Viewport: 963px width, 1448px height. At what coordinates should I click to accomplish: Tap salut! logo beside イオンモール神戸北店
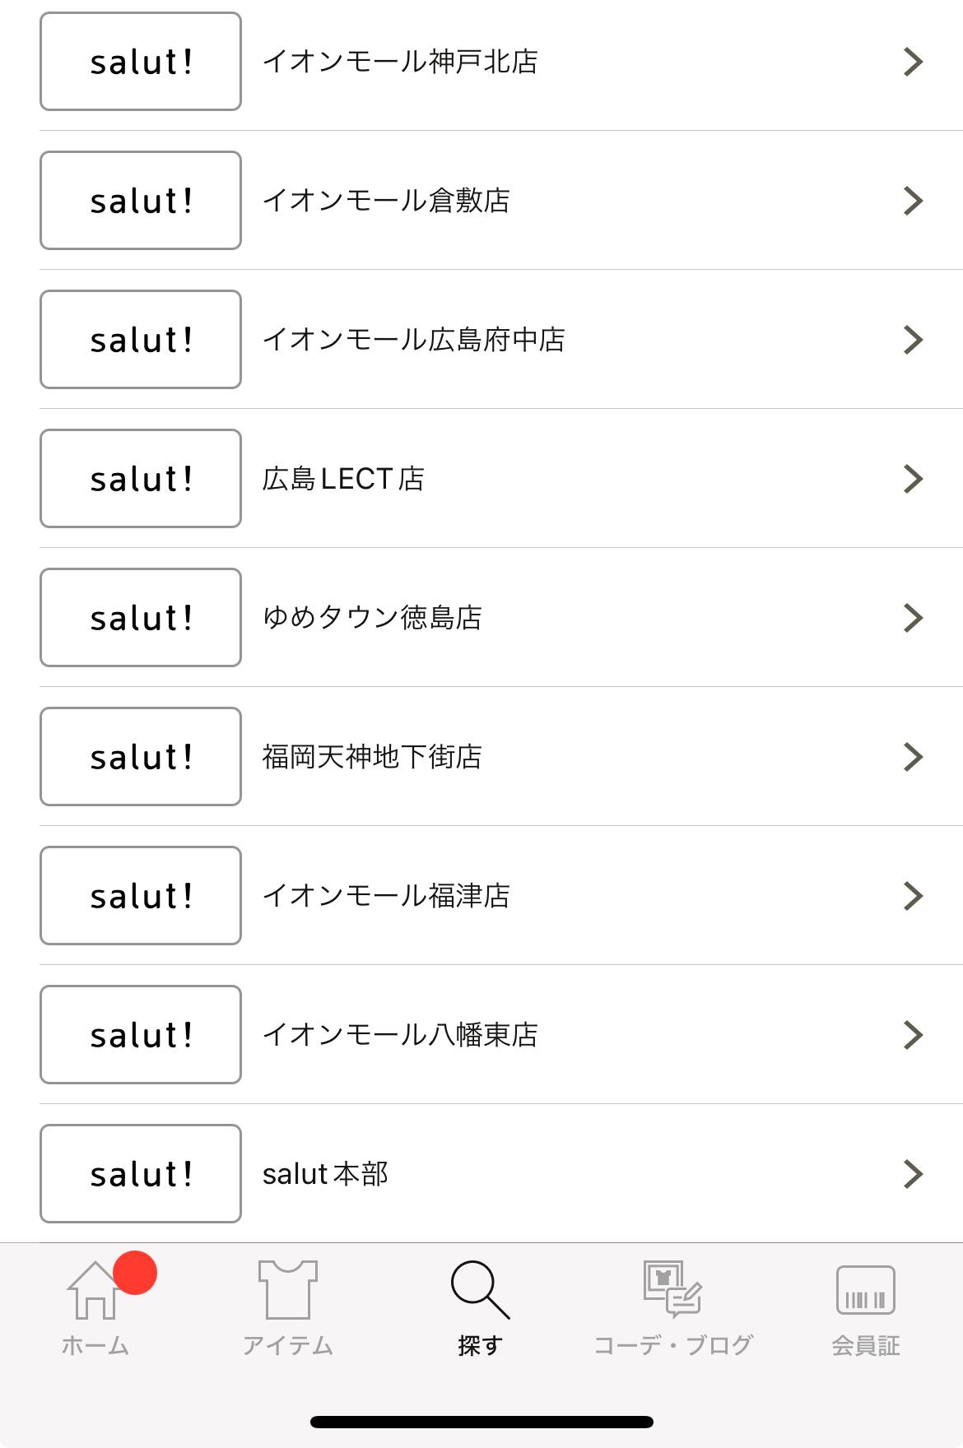click(x=141, y=62)
